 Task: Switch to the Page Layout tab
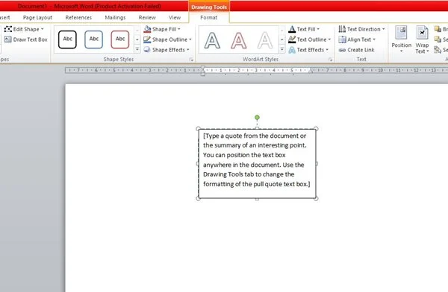(x=38, y=17)
